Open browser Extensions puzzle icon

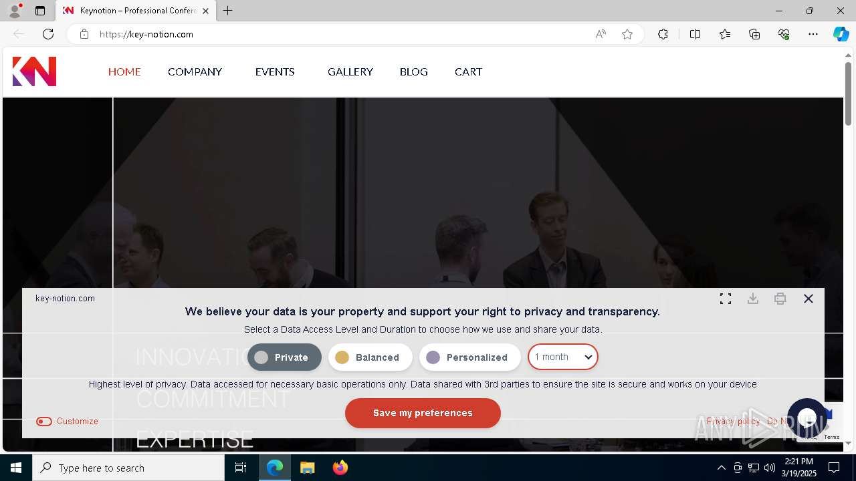point(663,34)
